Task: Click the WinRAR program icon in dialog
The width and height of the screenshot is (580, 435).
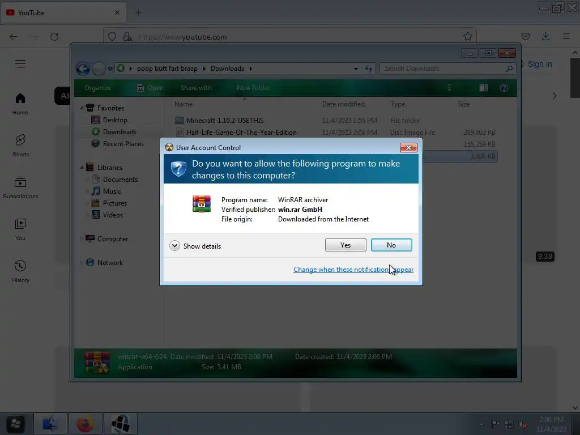Action: [x=202, y=204]
